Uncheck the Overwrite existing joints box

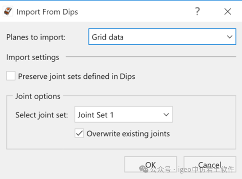coord(79,133)
